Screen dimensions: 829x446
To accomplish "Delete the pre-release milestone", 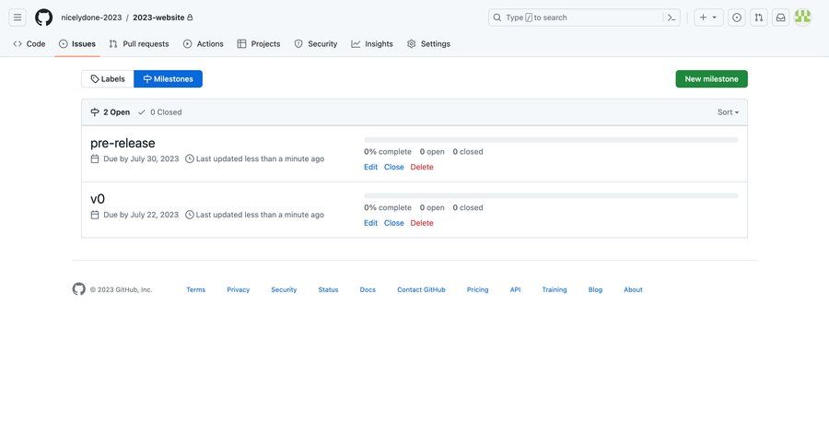I will [422, 167].
